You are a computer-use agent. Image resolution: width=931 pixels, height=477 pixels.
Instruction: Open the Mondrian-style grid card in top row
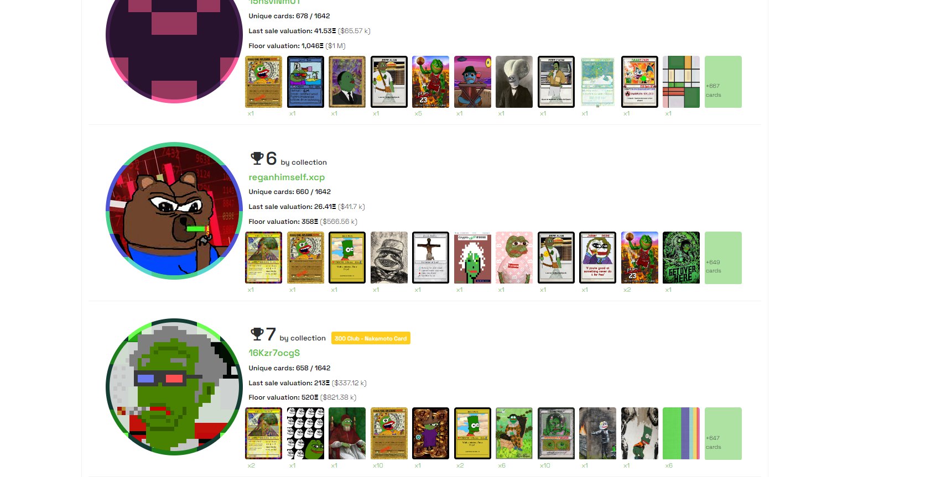click(681, 82)
